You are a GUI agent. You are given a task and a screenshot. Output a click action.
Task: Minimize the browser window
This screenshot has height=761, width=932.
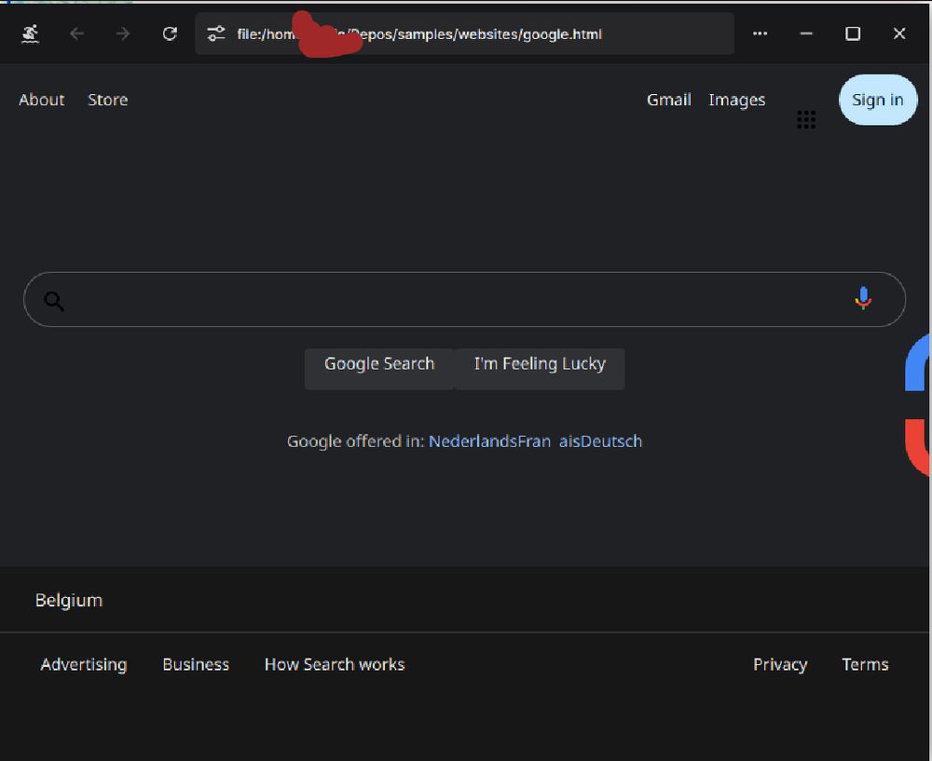(806, 34)
